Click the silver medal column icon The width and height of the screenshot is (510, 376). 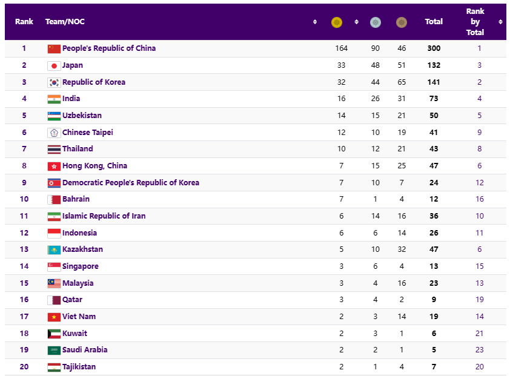(376, 22)
